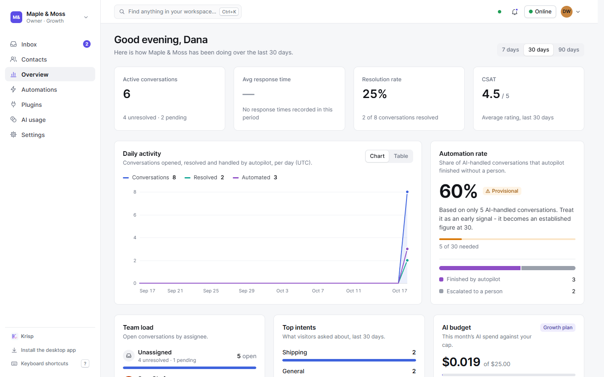Click the Settings gear icon
Viewport: 604px width, 377px height.
click(x=13, y=134)
